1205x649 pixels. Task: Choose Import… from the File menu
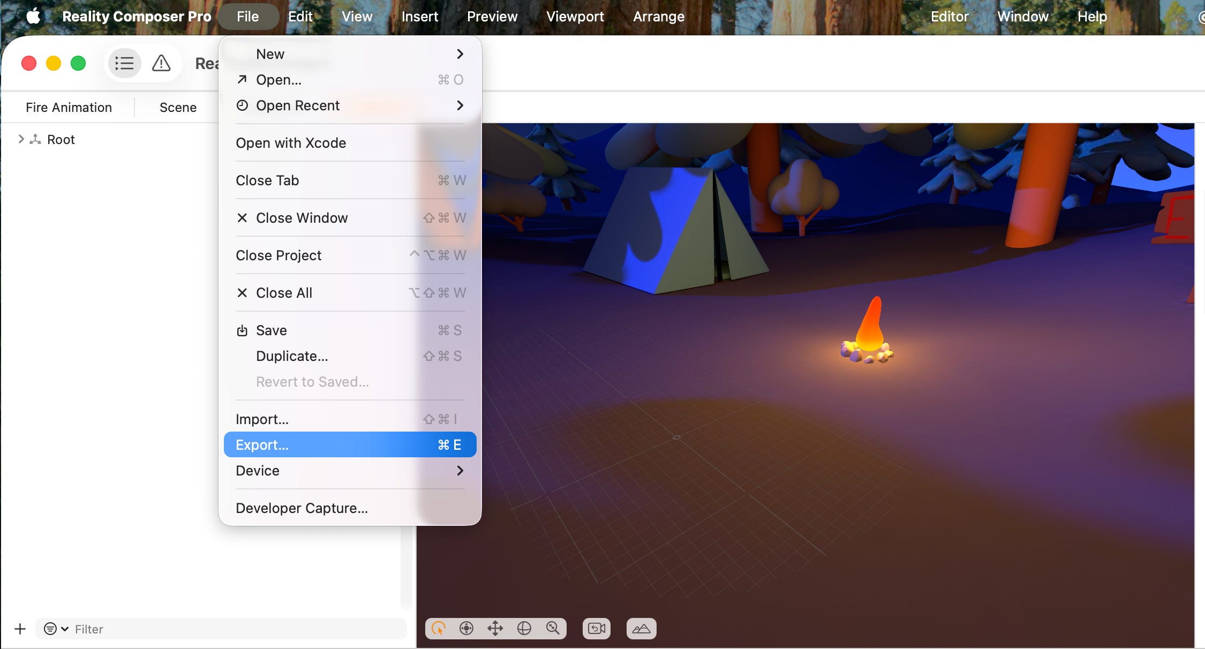coord(350,419)
